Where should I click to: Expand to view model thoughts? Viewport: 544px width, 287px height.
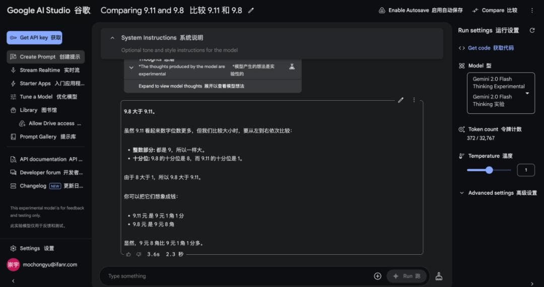click(191, 86)
